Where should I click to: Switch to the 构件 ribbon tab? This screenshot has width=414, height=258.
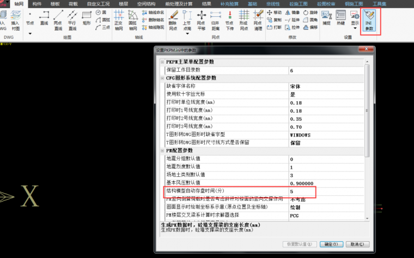[x=37, y=3]
